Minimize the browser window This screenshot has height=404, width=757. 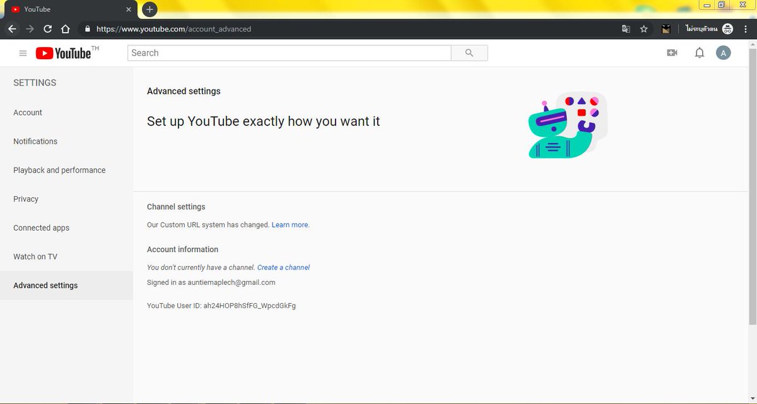click(707, 5)
